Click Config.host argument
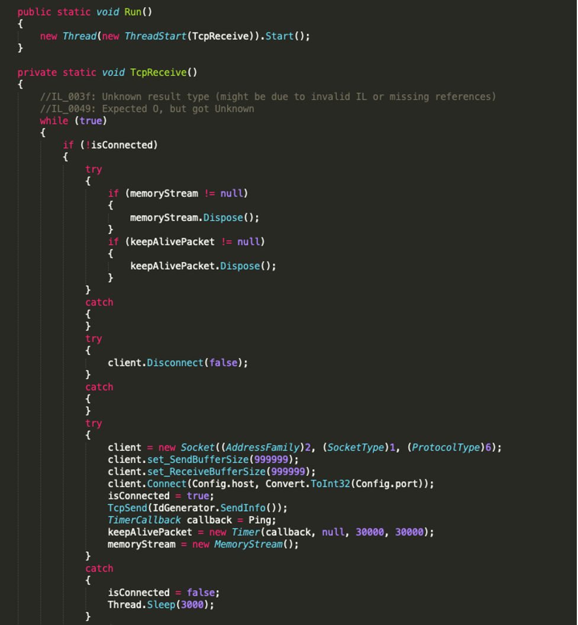 point(223,484)
